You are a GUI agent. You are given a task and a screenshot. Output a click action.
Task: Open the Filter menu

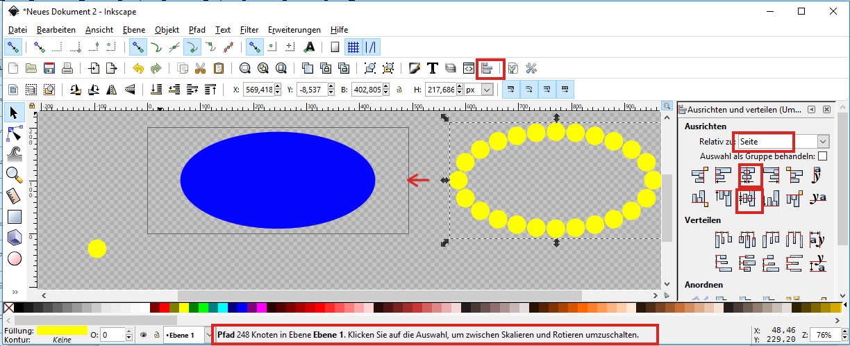(249, 30)
